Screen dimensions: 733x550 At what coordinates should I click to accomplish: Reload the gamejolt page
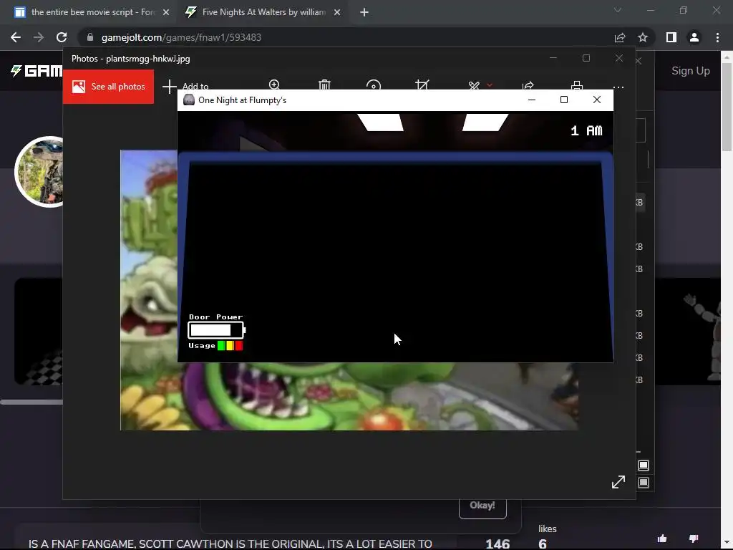pos(62,37)
